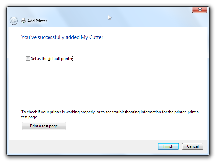Cancel the Add Printer wizard

tap(192, 146)
